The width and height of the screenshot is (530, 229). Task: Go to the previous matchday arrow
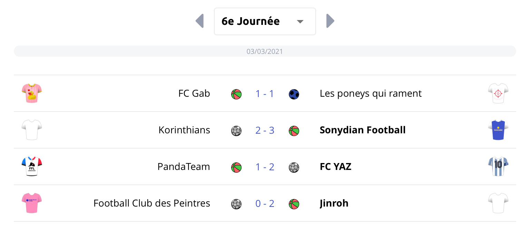point(200,21)
